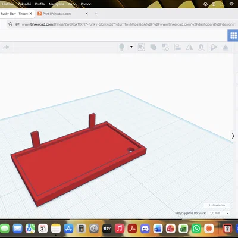Open the Ustawienia settings button
Viewport: 238px width, 238px height.
click(217, 205)
